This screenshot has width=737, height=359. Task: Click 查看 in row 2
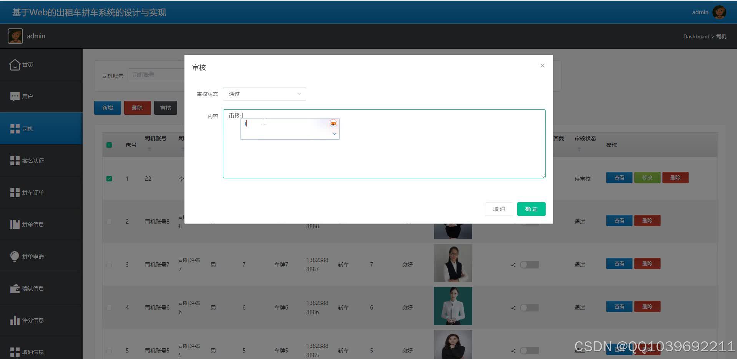619,221
